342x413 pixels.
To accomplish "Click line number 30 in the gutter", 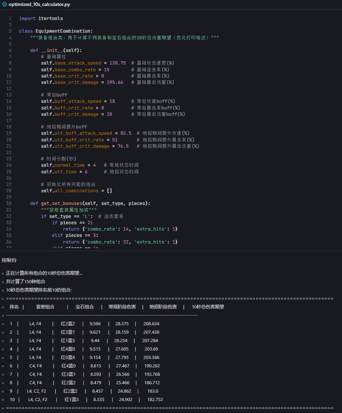I will pyautogui.click(x=9, y=204).
